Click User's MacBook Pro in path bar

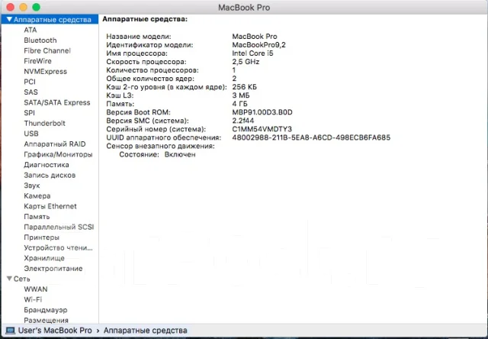pos(55,331)
